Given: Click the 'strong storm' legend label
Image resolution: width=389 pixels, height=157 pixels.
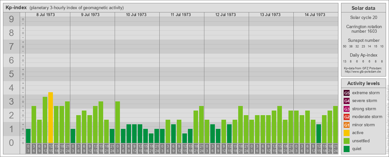Looking at the screenshot, I should point(364,109).
